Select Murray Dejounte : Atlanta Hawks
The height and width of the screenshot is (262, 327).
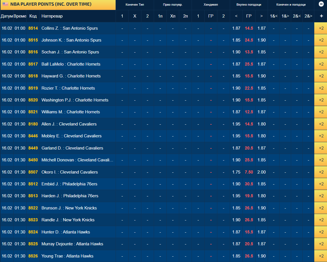coord(72,244)
